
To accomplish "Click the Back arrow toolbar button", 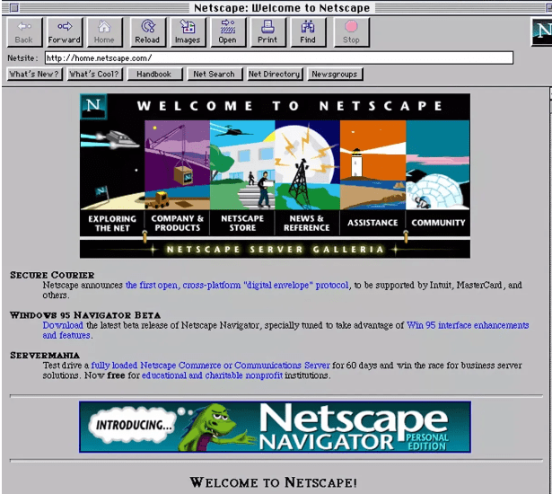I will pyautogui.click(x=24, y=31).
